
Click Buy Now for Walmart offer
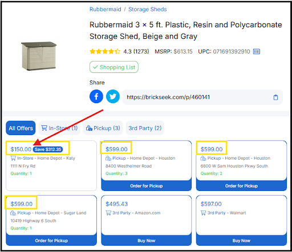click(x=241, y=241)
